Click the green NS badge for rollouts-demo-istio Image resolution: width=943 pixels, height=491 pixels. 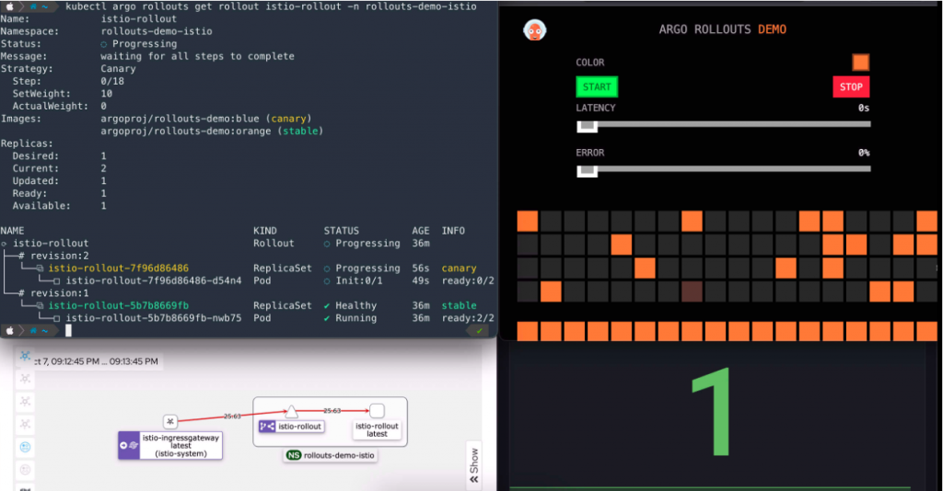[294, 455]
